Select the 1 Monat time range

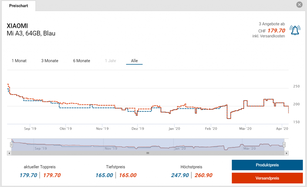19,61
